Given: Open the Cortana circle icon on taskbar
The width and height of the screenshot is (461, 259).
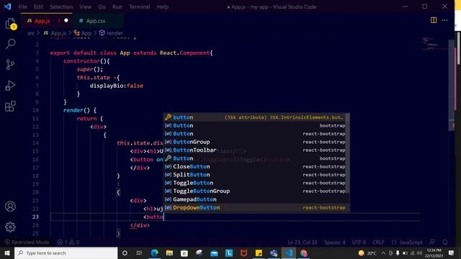Looking at the screenshot, I should pyautogui.click(x=125, y=253).
